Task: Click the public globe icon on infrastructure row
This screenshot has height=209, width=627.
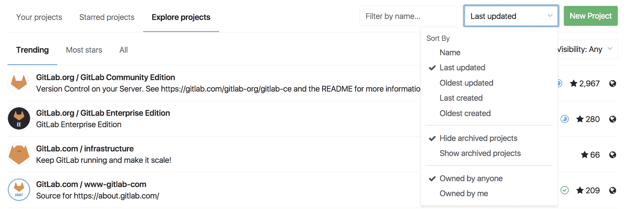Action: (613, 155)
